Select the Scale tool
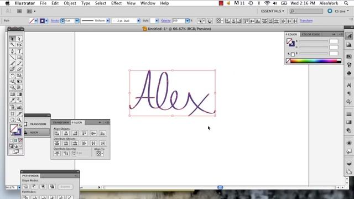354x199 pixels. coord(19,76)
